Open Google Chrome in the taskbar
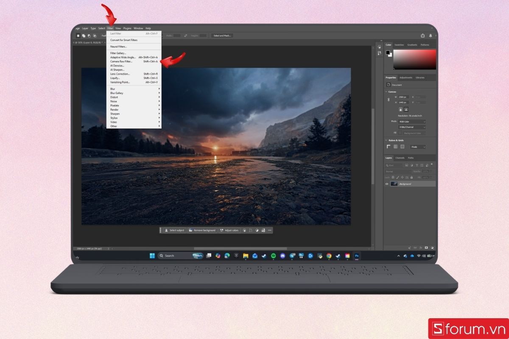 (x=329, y=256)
